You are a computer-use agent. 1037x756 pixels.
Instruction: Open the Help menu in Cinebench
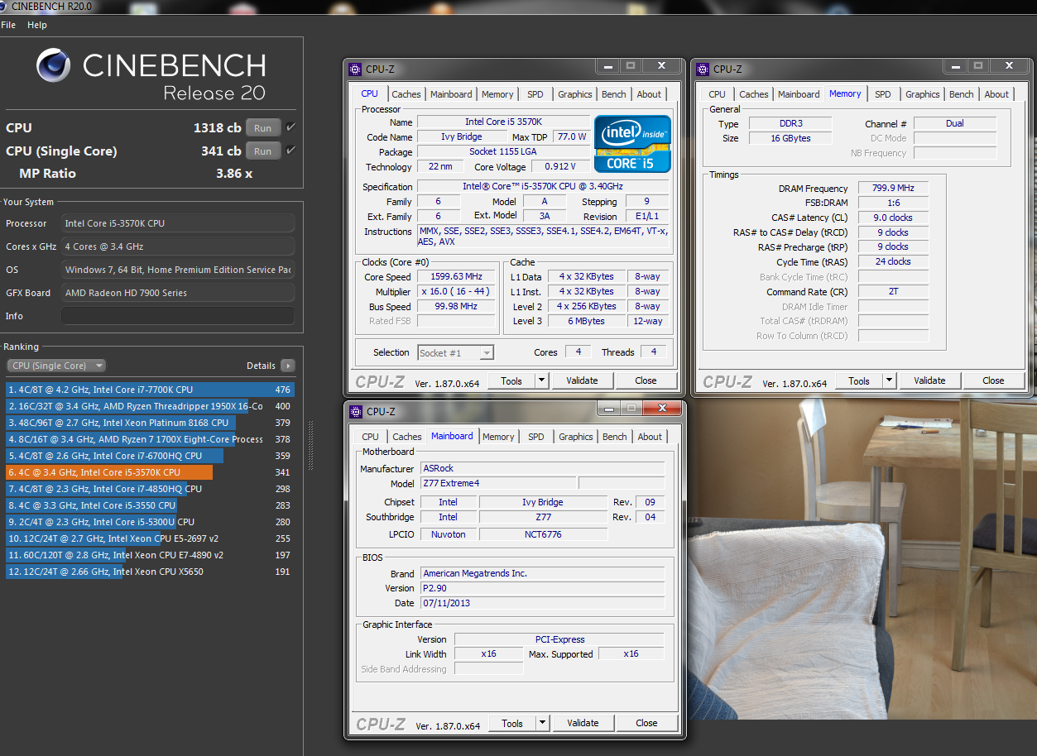coord(37,25)
